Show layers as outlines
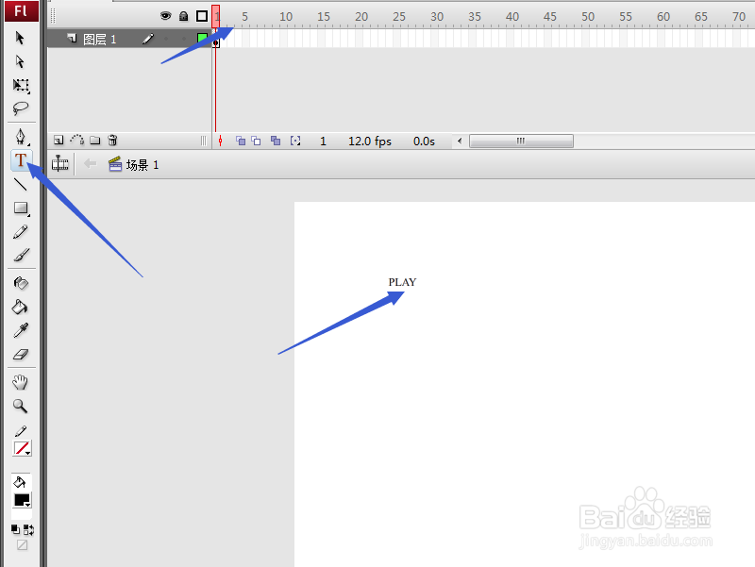755x567 pixels. (x=200, y=16)
